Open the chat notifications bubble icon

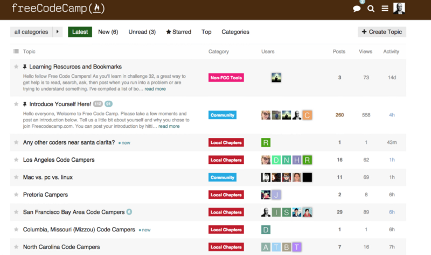(x=357, y=9)
